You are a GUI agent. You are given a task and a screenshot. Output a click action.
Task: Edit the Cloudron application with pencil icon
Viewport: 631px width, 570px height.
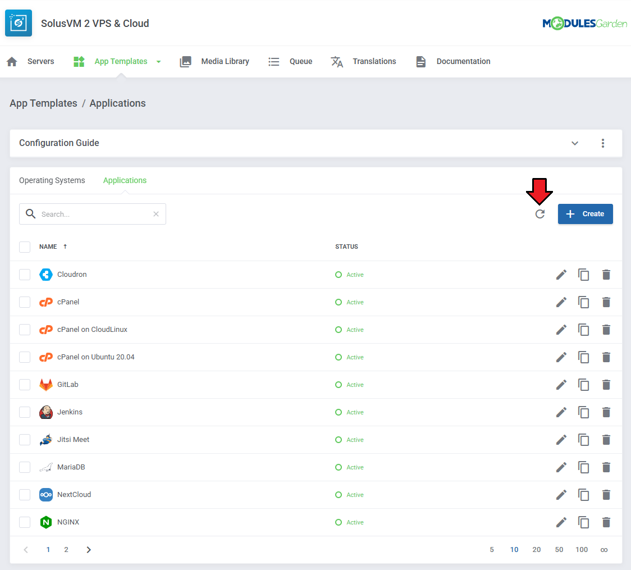[561, 275]
